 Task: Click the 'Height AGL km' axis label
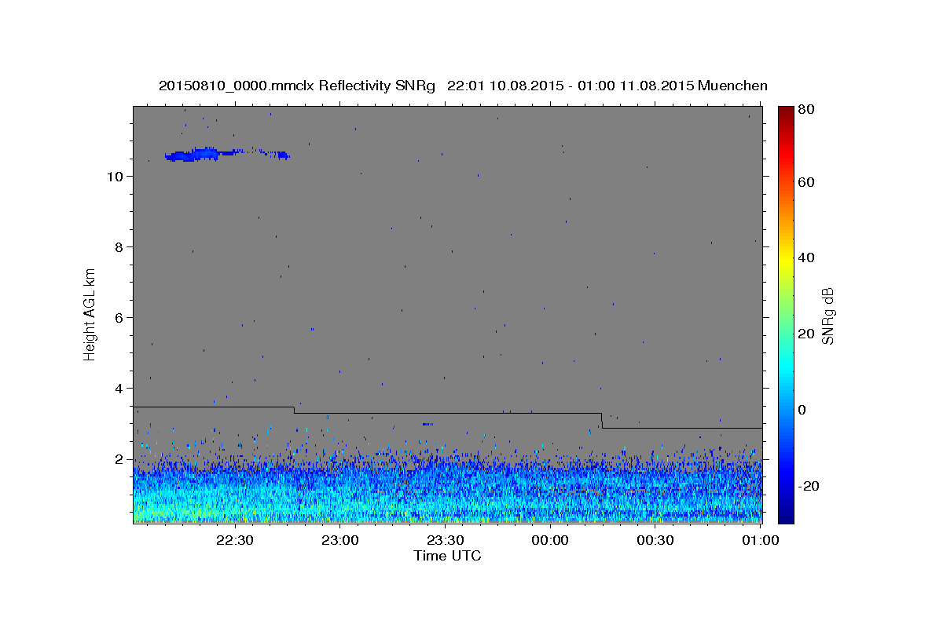coord(90,314)
